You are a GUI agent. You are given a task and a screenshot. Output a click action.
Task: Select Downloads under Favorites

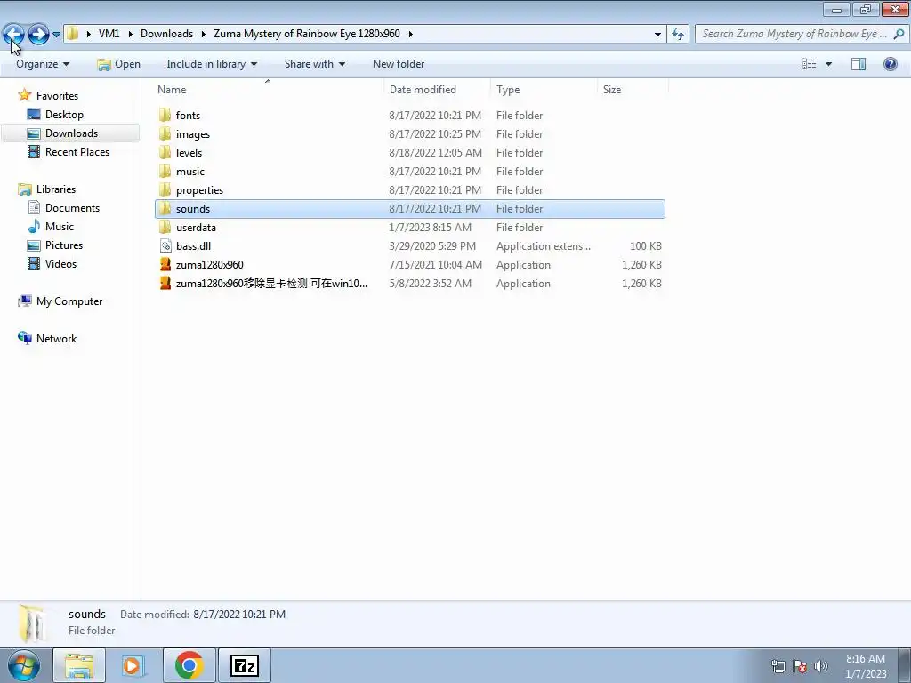[71, 133]
